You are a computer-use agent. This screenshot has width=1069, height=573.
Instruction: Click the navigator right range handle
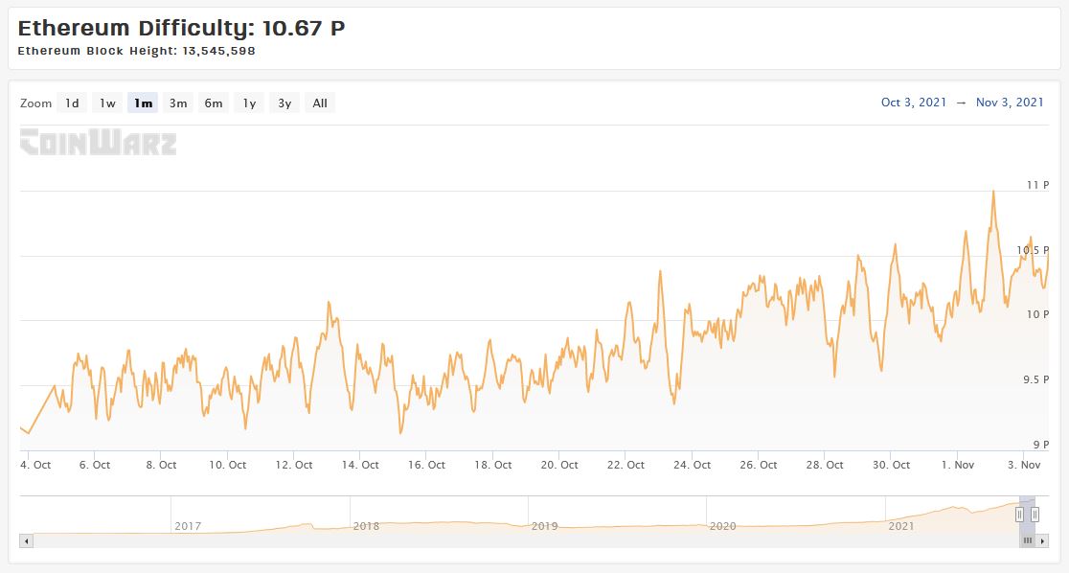pos(1035,515)
